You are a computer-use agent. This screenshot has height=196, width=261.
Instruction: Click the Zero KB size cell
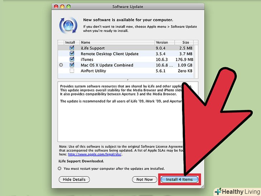185,71
